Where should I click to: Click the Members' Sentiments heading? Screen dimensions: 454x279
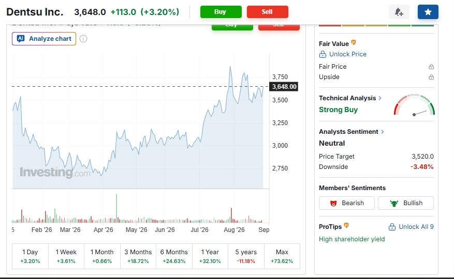pos(352,188)
